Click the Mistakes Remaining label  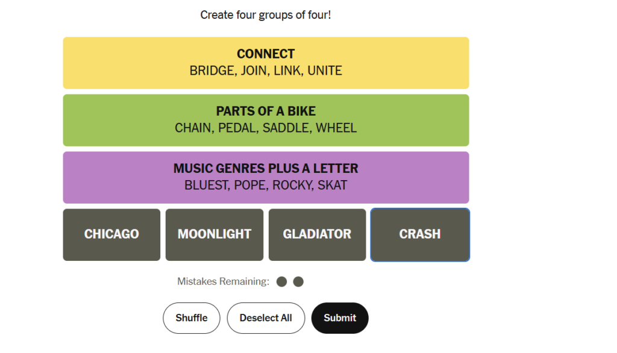223,282
